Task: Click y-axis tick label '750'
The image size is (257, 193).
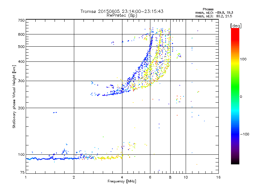Action: point(21,20)
